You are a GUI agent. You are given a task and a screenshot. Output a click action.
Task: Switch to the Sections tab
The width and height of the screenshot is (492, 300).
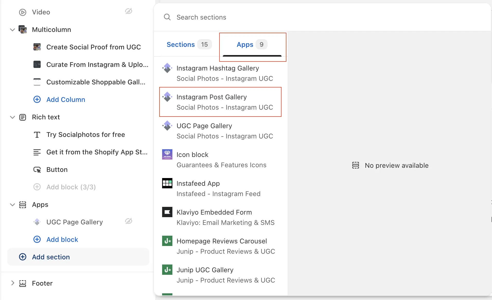pos(189,45)
